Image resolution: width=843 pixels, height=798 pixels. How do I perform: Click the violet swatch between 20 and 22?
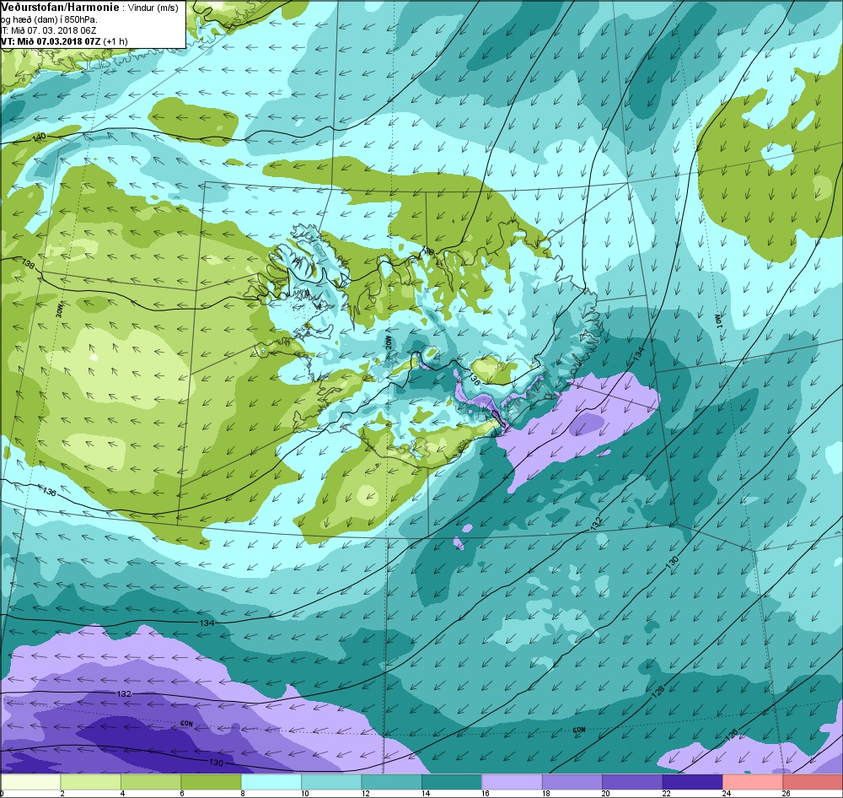633,781
